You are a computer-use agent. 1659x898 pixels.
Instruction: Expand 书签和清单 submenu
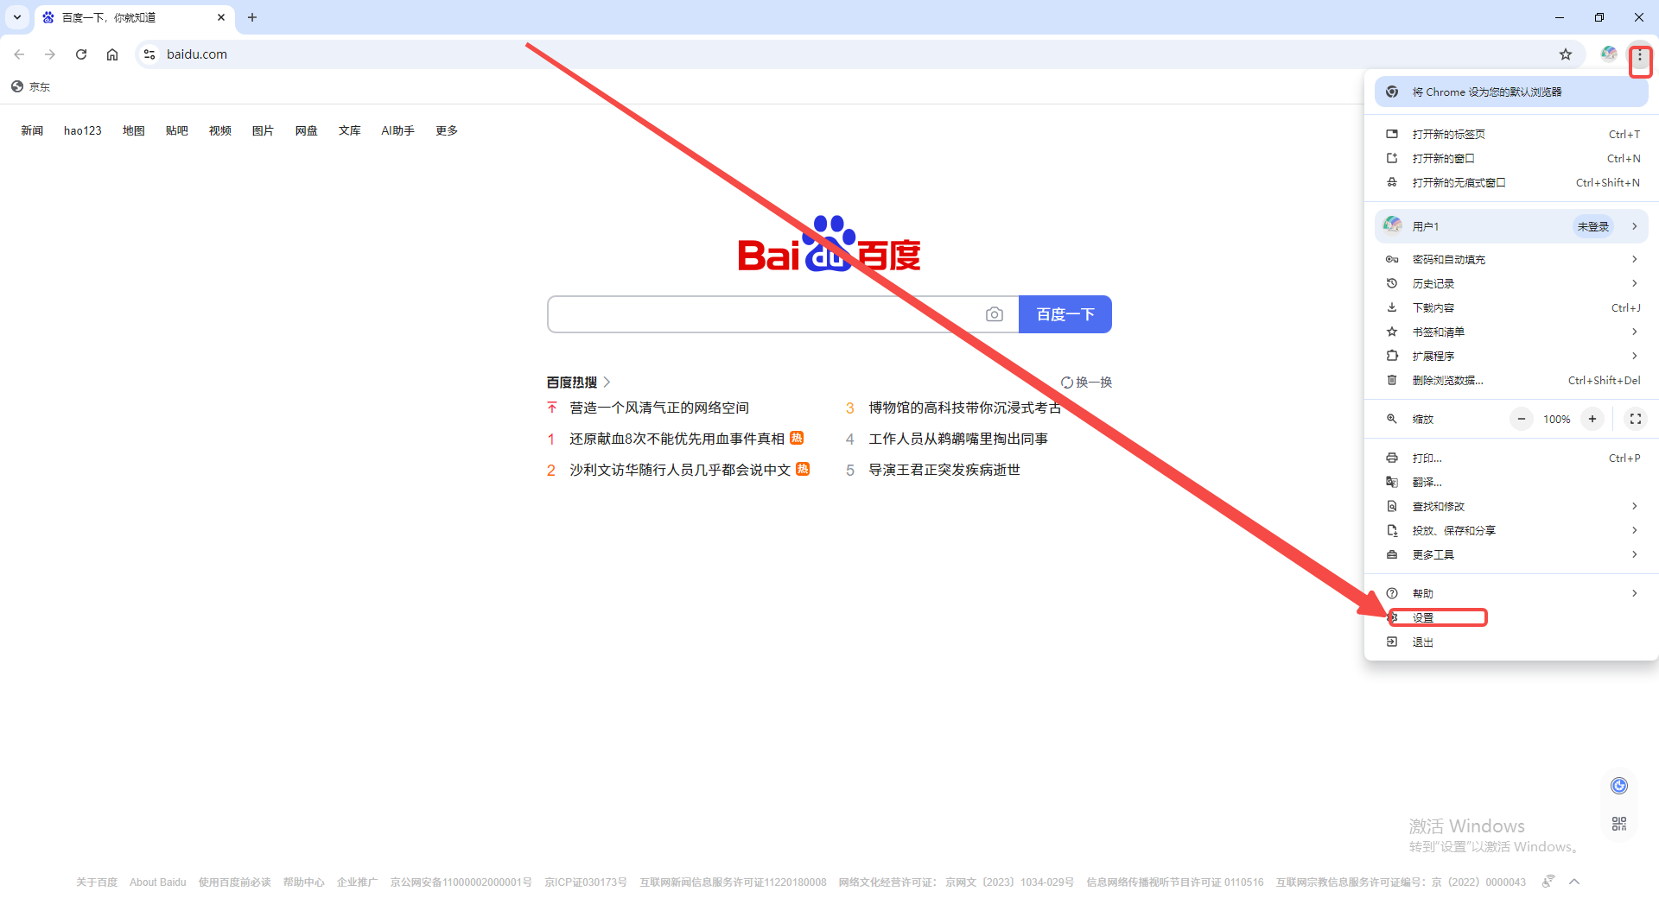coord(1511,332)
